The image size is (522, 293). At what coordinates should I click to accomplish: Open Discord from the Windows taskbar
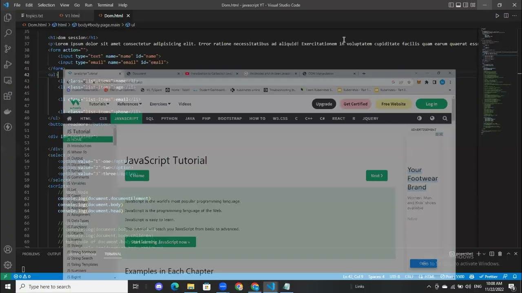[x=159, y=286]
